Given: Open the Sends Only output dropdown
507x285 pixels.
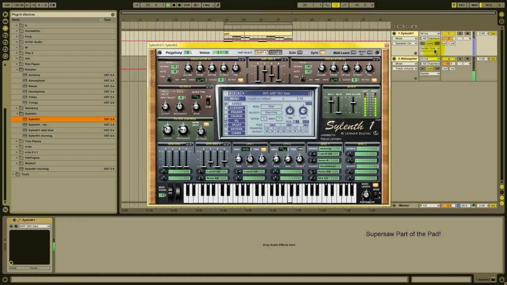Looking at the screenshot, I should pyautogui.click(x=430, y=48).
